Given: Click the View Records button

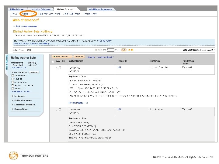Looking at the screenshot, I should [x=62, y=56].
